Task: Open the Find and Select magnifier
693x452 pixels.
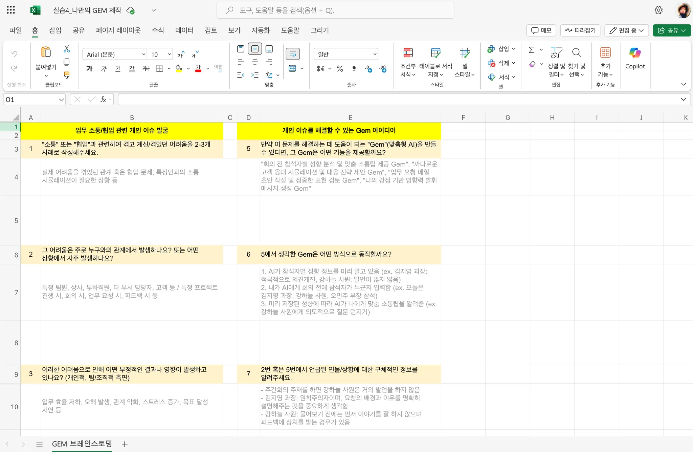Action: 577,53
